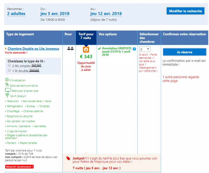
Task: Change the number of guests 2 adultes
Action: coord(16,14)
